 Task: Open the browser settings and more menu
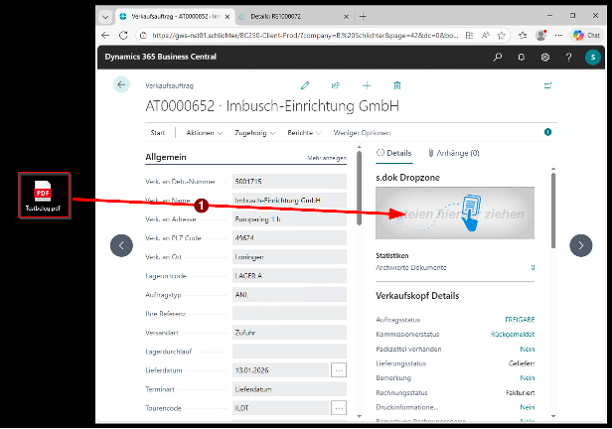558,36
